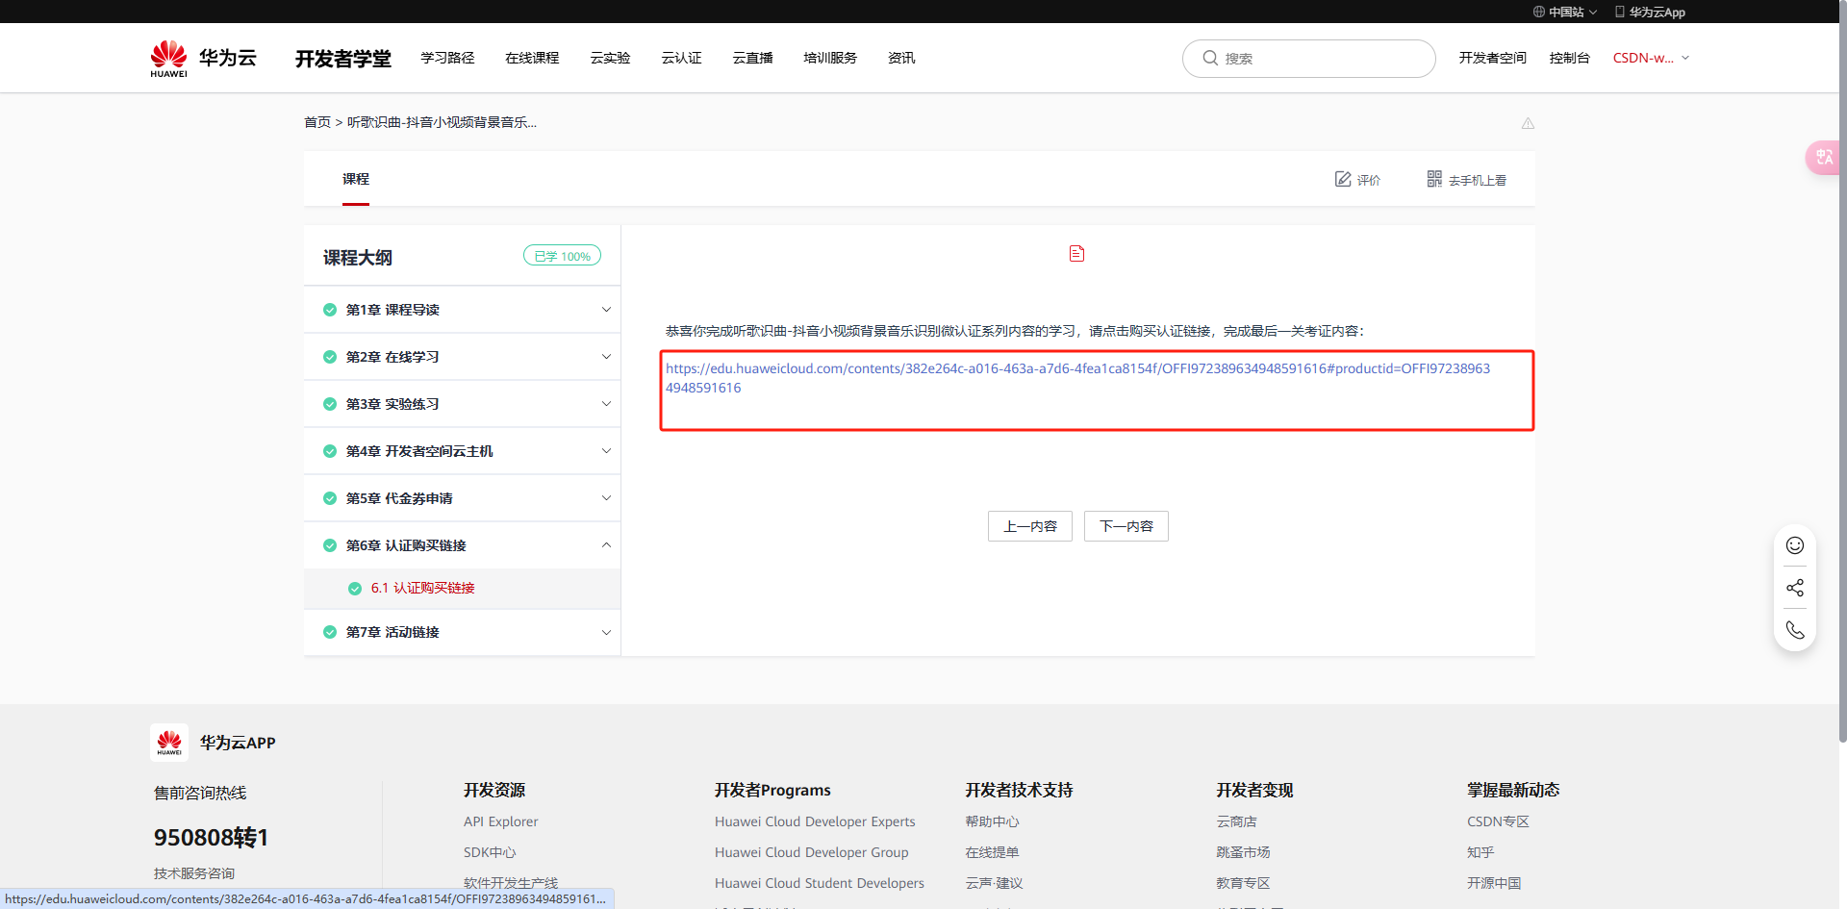Click the warning triangle report icon
This screenshot has height=909, width=1847.
1528,123
